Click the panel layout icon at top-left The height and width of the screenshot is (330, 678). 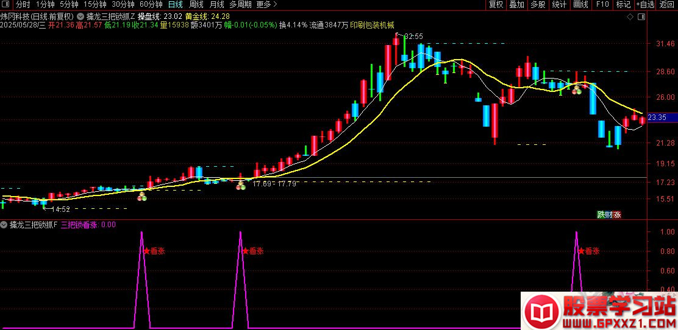(x=7, y=5)
